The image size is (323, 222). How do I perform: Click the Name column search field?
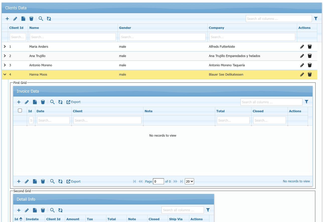coord(73,37)
